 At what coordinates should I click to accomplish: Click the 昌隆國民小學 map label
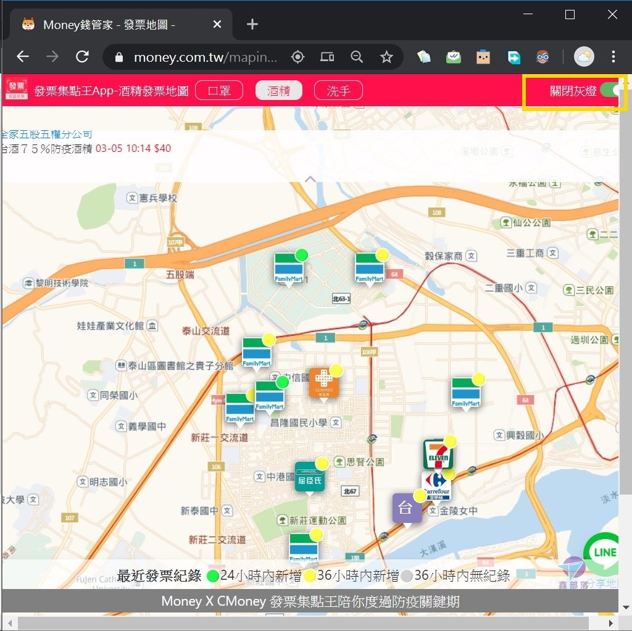306,422
